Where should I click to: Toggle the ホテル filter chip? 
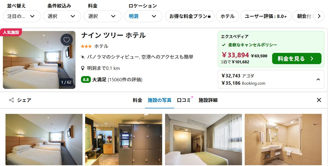click(227, 16)
